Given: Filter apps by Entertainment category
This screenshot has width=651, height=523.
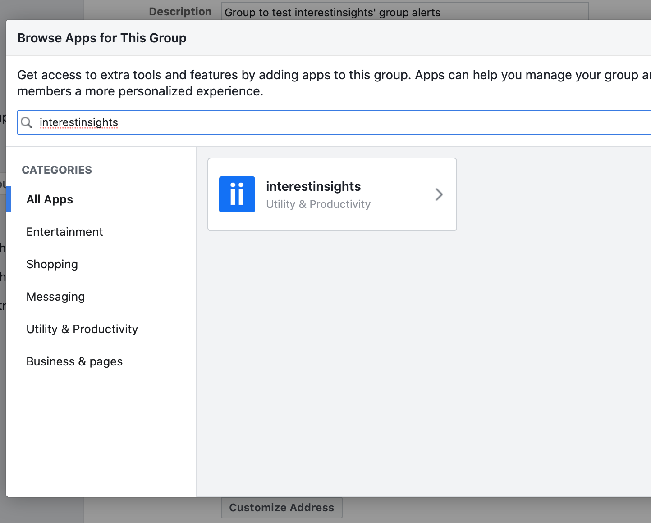Looking at the screenshot, I should (64, 232).
